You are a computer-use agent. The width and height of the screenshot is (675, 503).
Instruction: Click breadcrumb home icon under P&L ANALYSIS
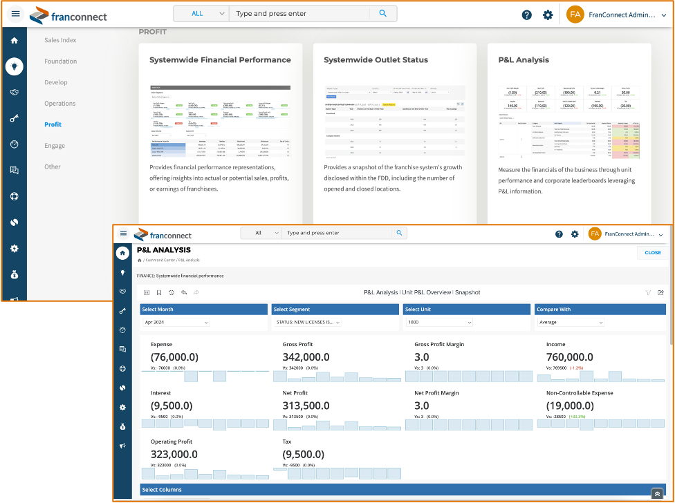(x=139, y=260)
